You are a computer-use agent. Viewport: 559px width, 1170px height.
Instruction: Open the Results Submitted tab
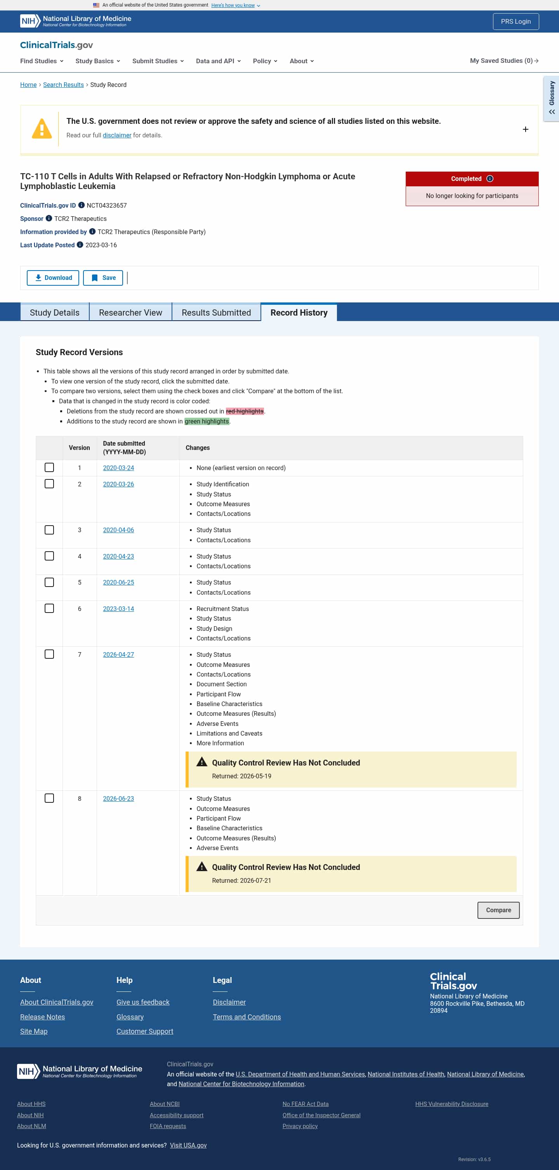(216, 312)
